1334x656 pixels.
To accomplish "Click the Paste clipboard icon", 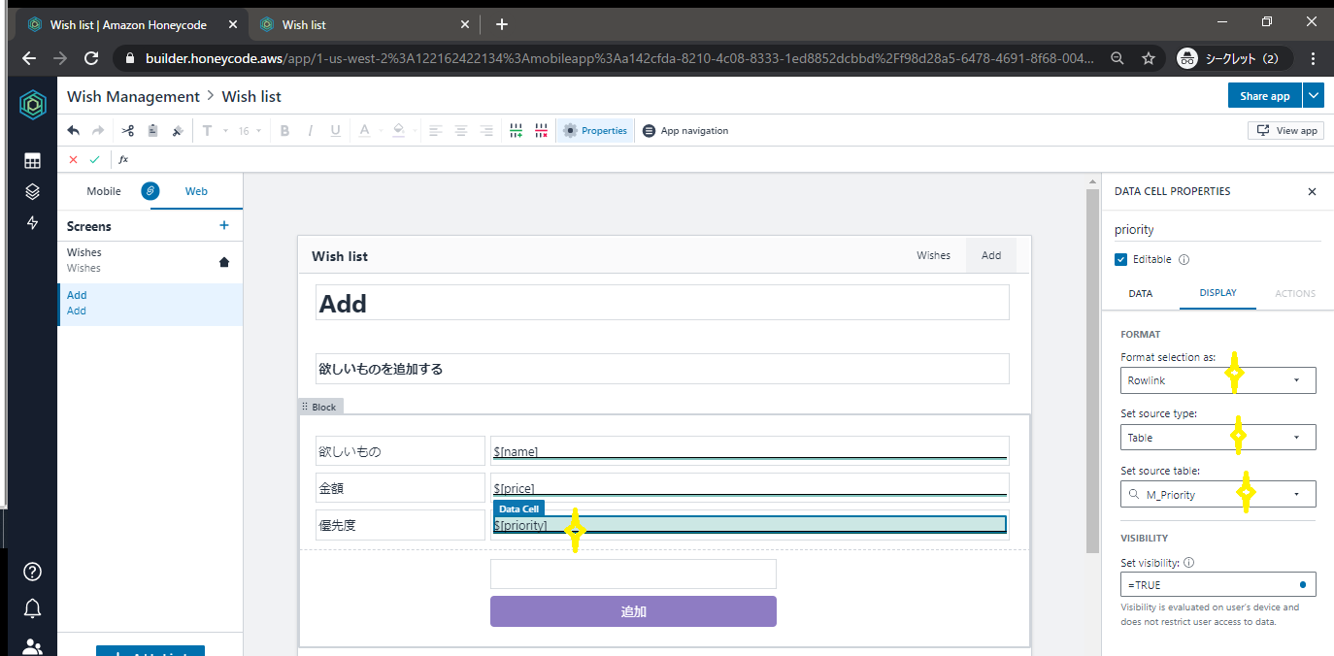I will point(152,131).
